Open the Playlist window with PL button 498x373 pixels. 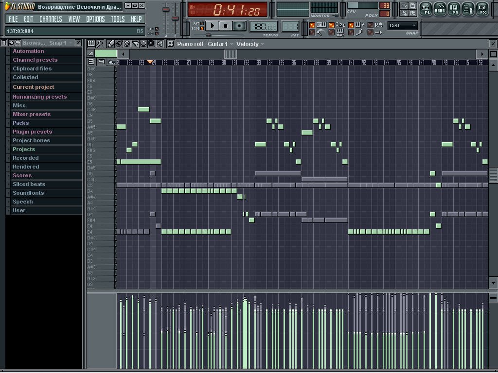tap(426, 9)
